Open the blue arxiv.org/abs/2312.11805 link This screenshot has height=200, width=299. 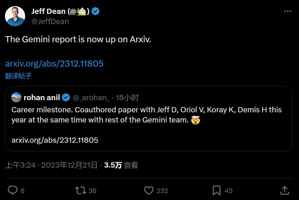click(54, 63)
